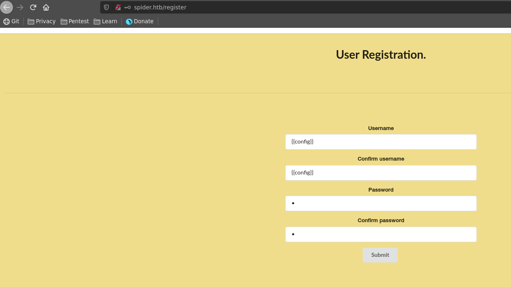Viewport: 511px width, 287px height.
Task: Expand the Learn bookmarks folder
Action: 105,21
